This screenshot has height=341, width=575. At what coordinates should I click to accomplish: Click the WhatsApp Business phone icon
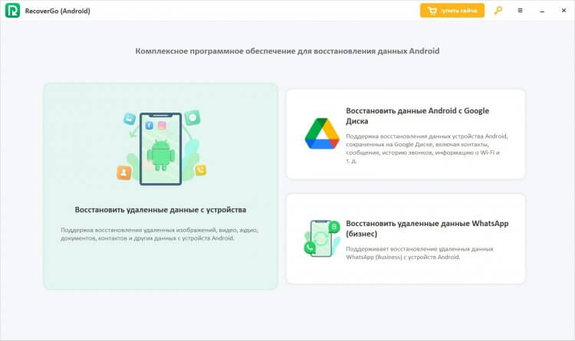[x=322, y=238]
